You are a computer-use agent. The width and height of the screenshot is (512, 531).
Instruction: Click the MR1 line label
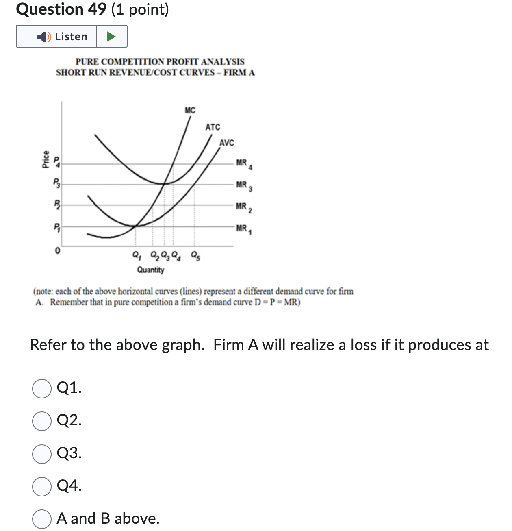click(243, 228)
